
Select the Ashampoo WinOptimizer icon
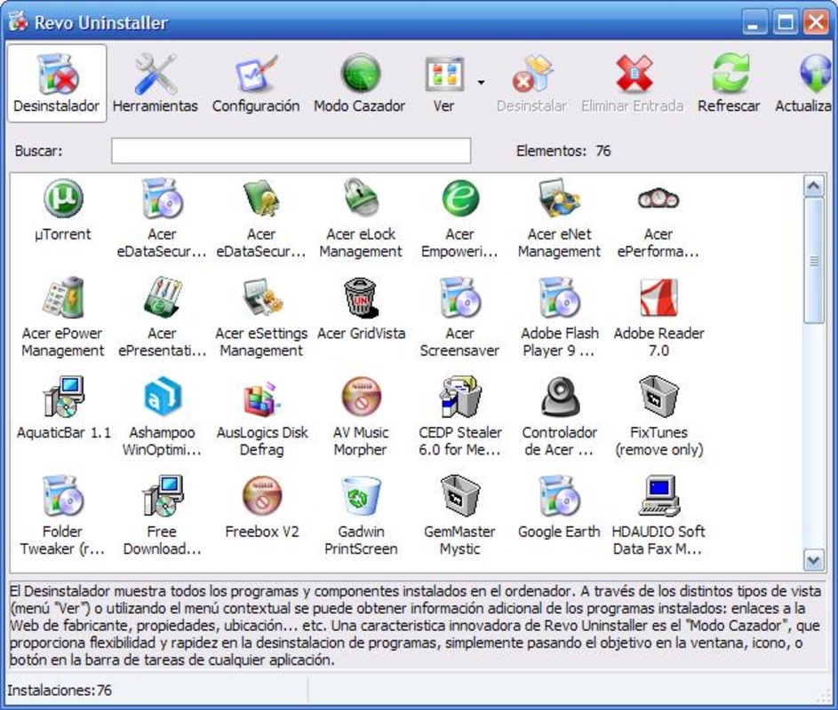click(x=162, y=398)
